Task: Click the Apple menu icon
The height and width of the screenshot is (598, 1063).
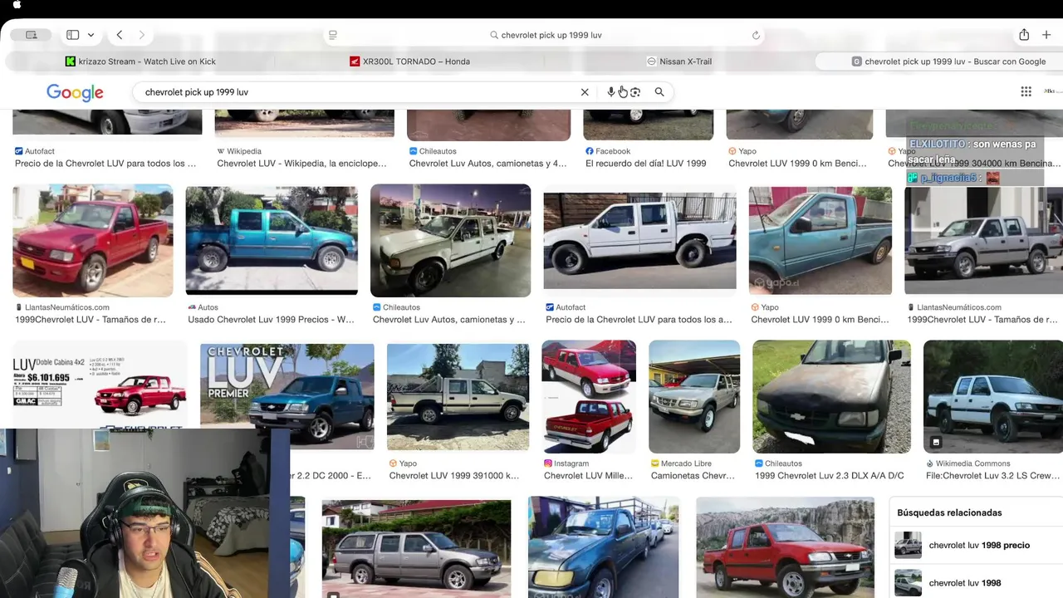Action: click(17, 5)
